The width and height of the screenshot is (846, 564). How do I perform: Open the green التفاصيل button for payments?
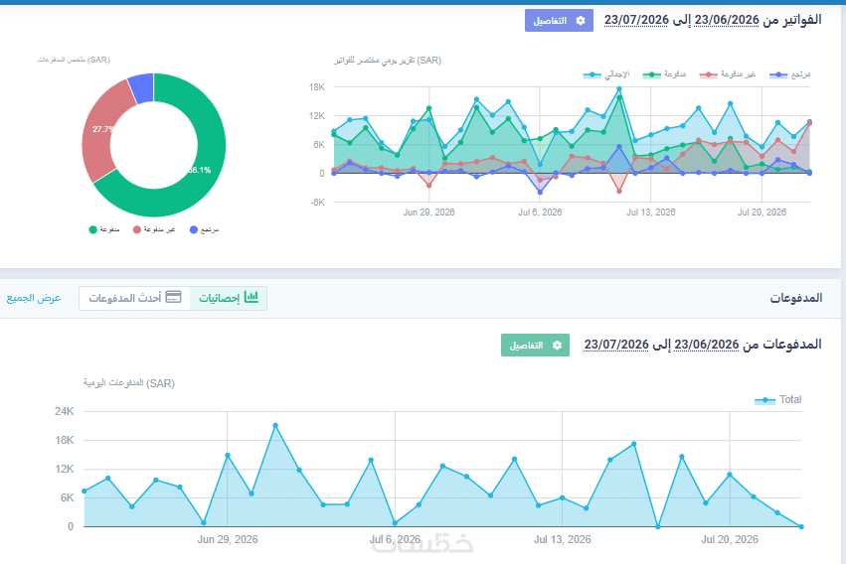coord(535,346)
